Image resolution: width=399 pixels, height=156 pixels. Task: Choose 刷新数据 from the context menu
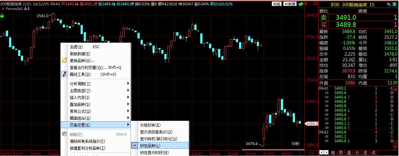pos(80,54)
